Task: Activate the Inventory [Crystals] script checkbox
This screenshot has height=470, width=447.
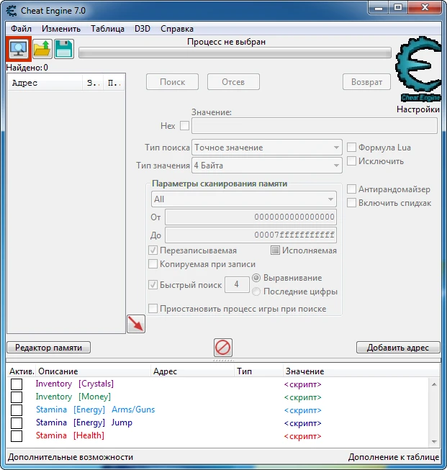Action: (17, 384)
